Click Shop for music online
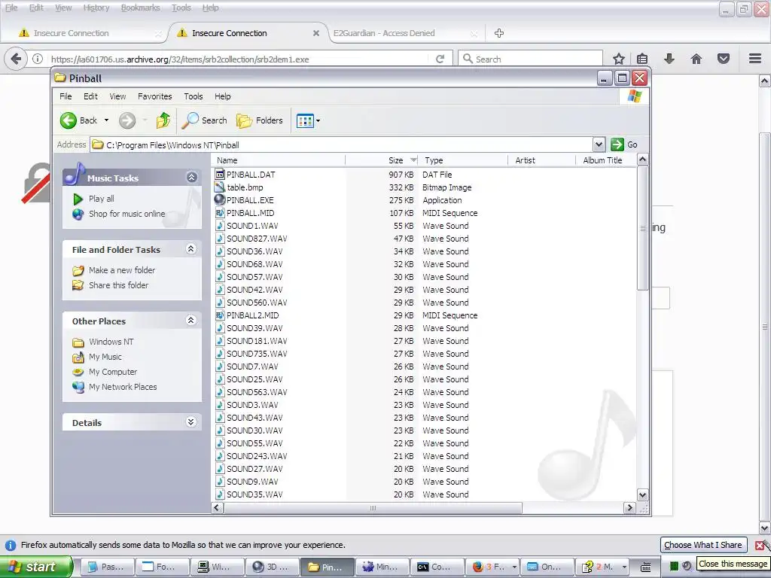 tap(126, 214)
